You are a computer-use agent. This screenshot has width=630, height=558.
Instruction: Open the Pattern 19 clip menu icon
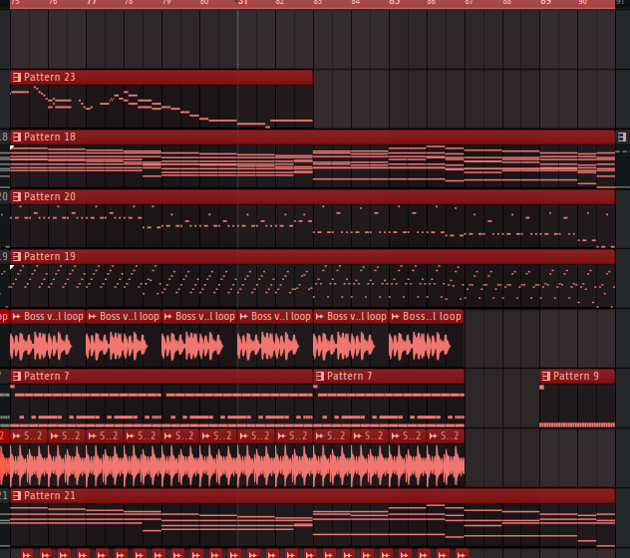pyautogui.click(x=17, y=256)
